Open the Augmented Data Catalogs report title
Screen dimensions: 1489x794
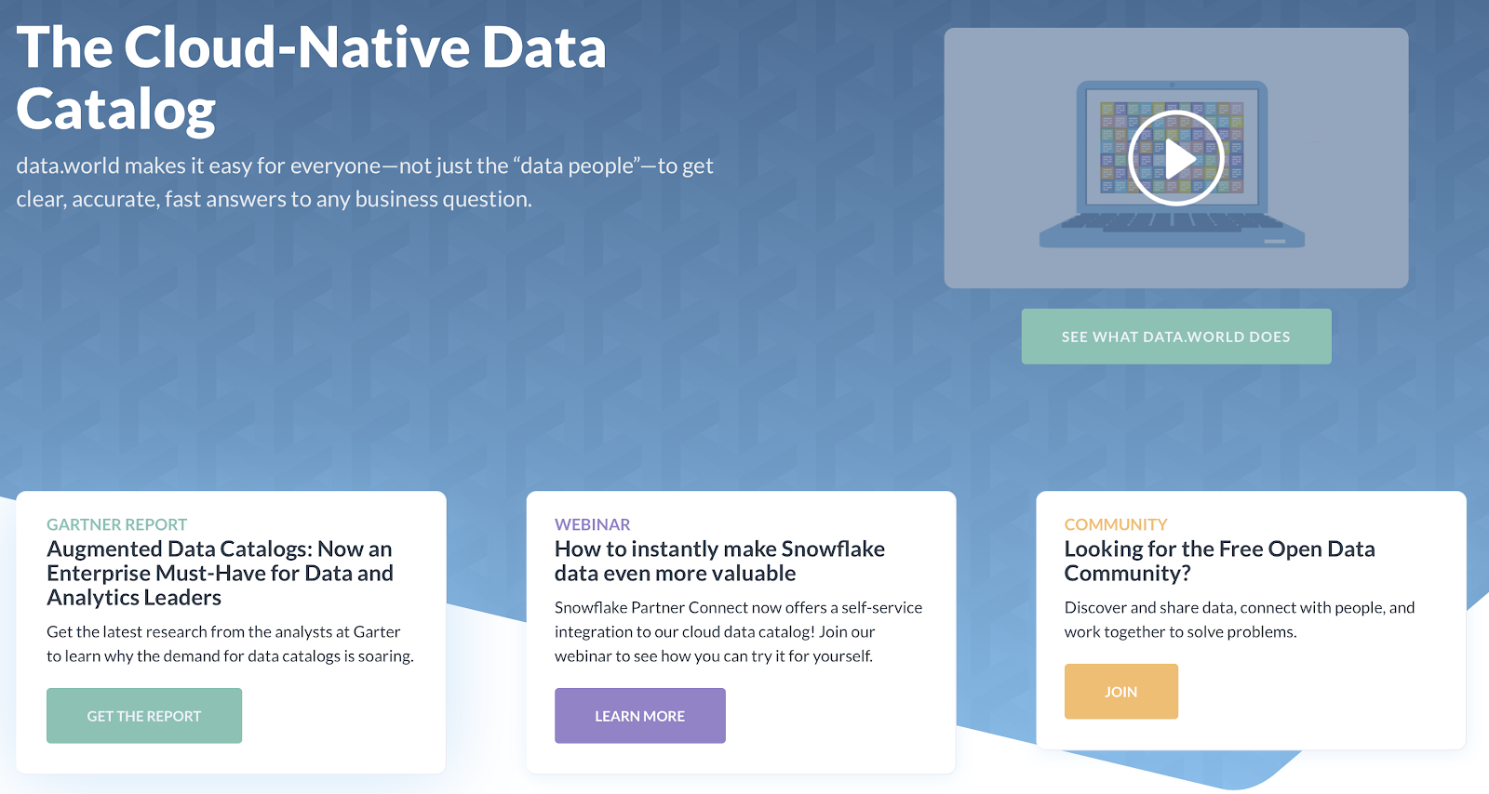221,573
